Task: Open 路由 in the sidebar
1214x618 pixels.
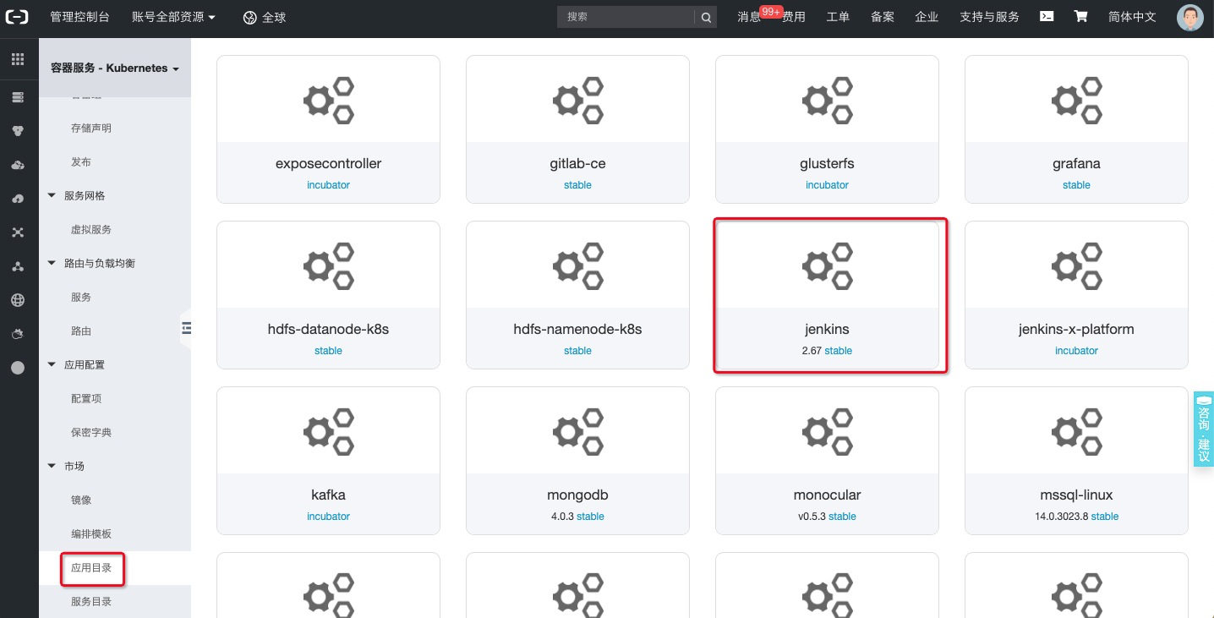Action: [81, 331]
